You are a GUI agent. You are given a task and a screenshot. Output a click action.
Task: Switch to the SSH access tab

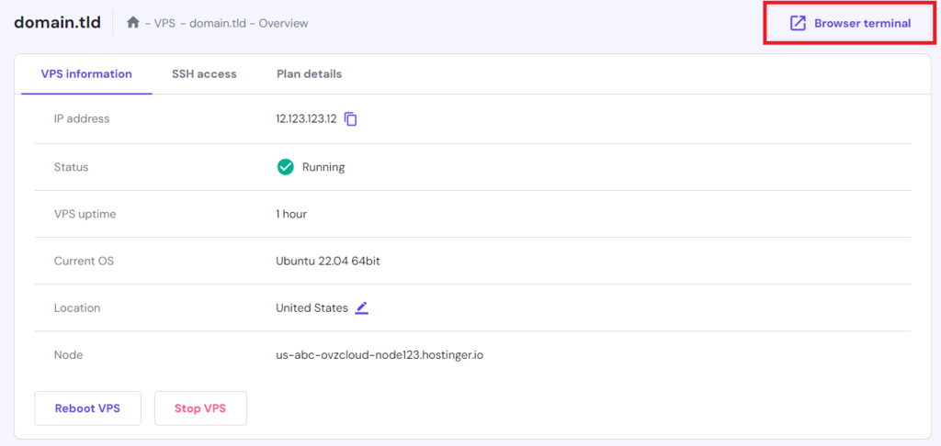click(204, 73)
